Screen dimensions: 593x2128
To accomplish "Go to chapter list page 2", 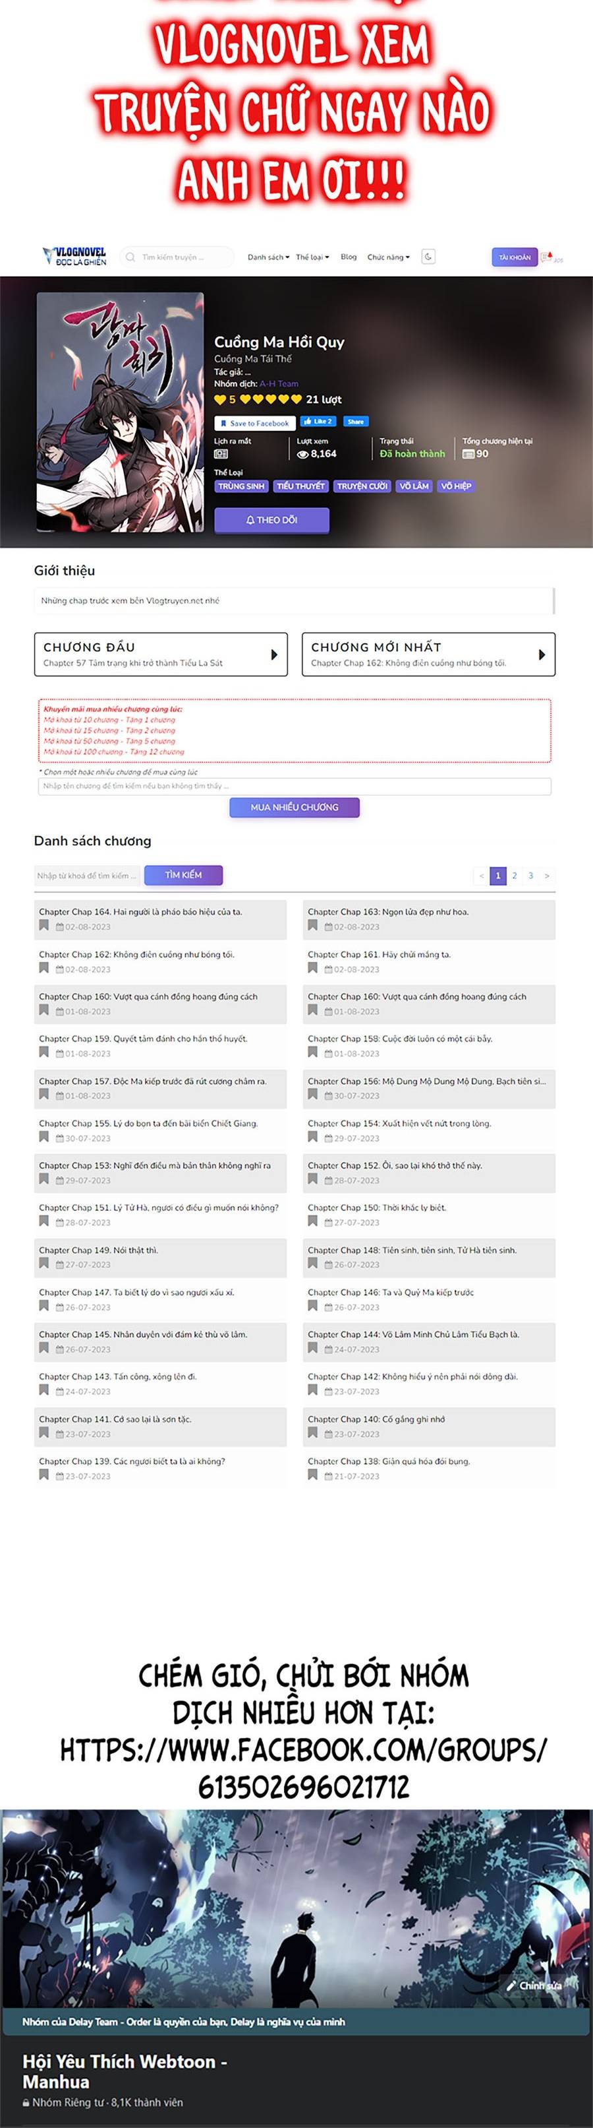I will (514, 876).
